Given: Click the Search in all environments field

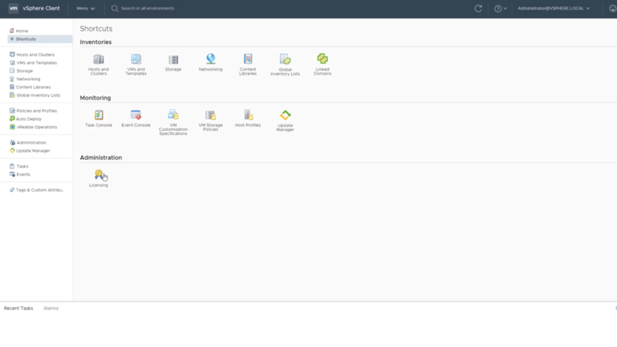Looking at the screenshot, I should coord(147,8).
